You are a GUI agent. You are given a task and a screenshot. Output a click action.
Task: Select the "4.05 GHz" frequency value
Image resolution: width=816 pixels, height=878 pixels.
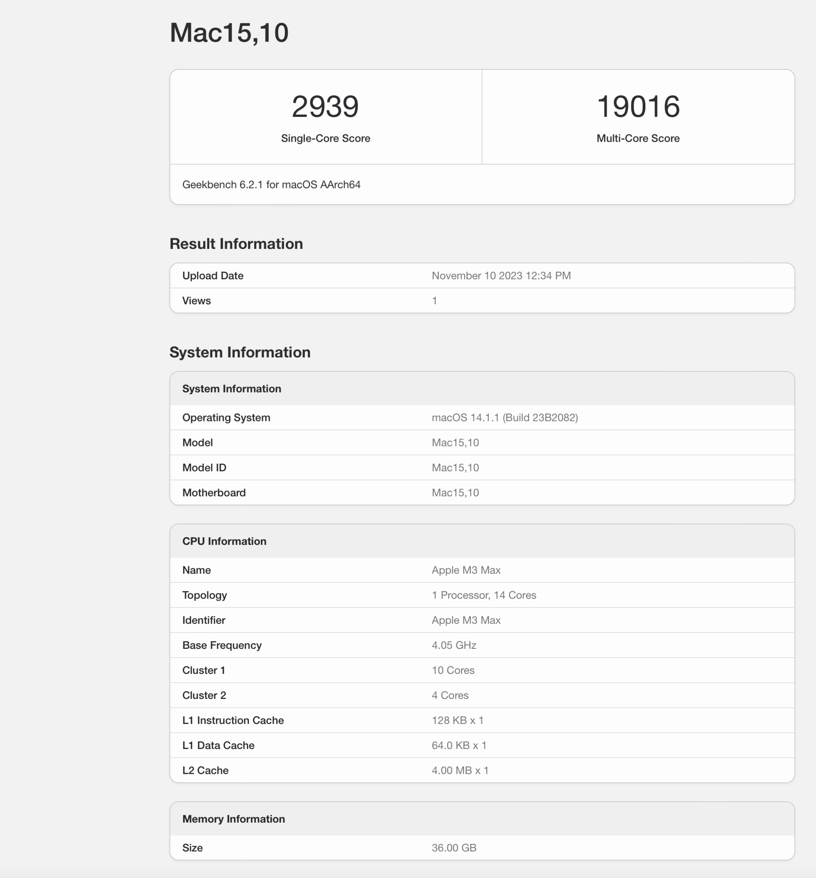click(454, 645)
